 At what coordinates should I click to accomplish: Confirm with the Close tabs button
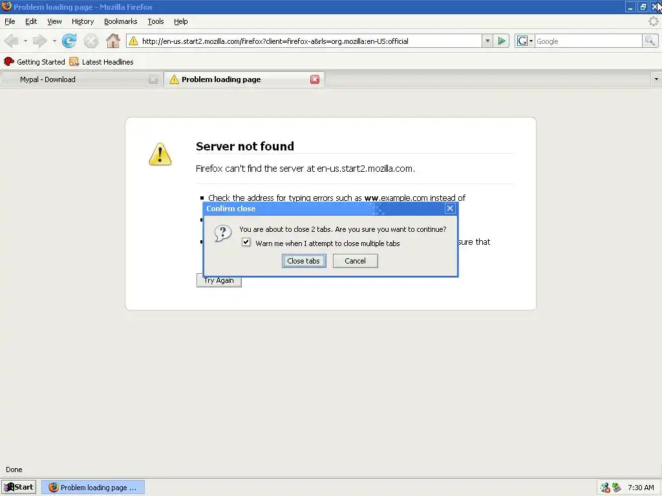(304, 261)
